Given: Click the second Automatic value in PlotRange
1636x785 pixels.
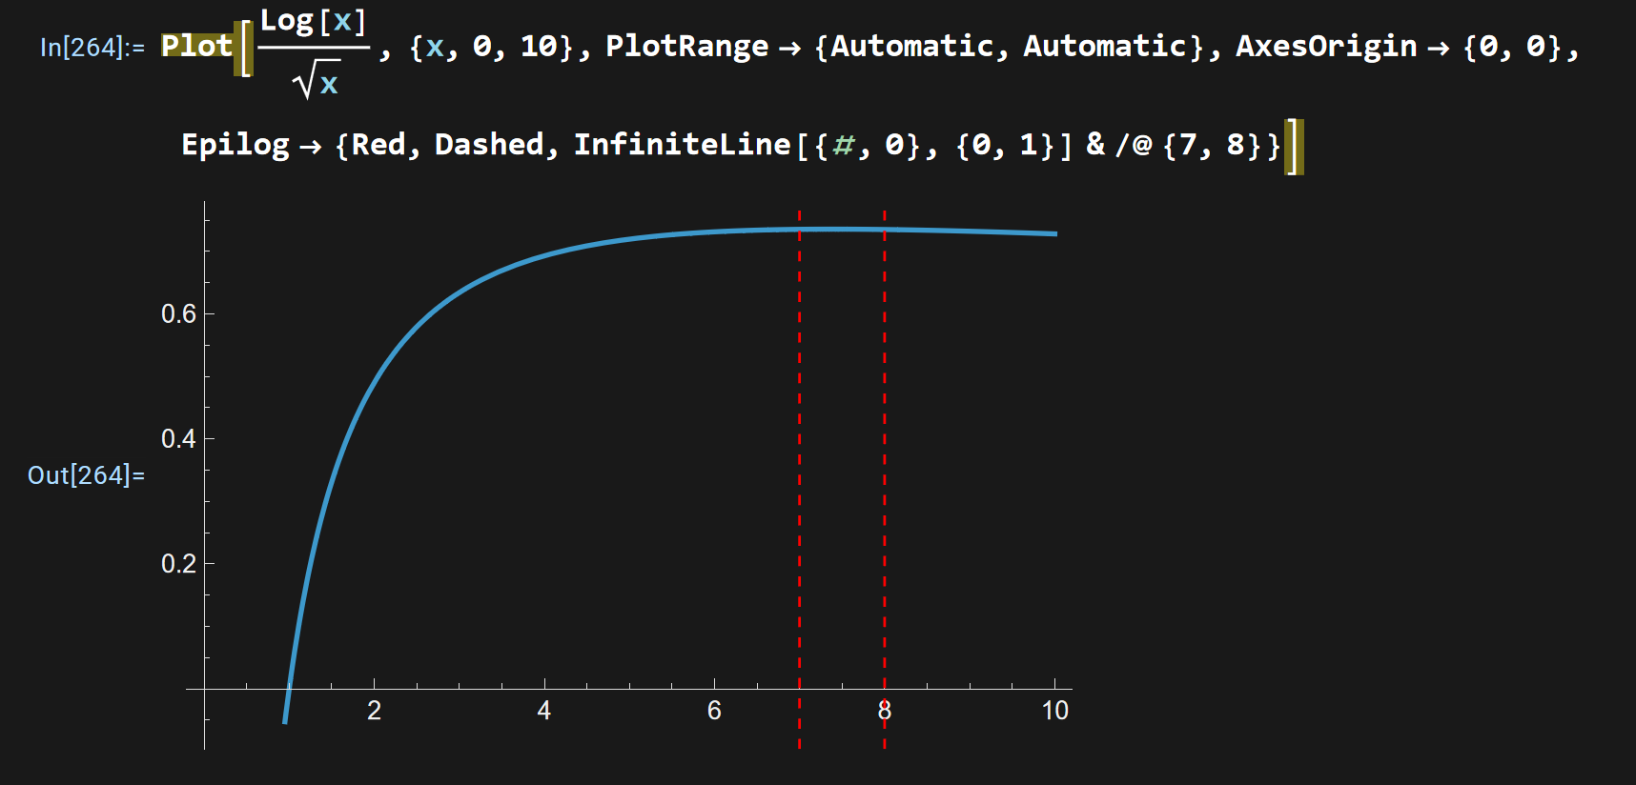Looking at the screenshot, I should tap(1105, 46).
